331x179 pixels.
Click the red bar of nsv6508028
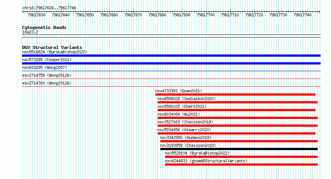[x=238, y=102]
